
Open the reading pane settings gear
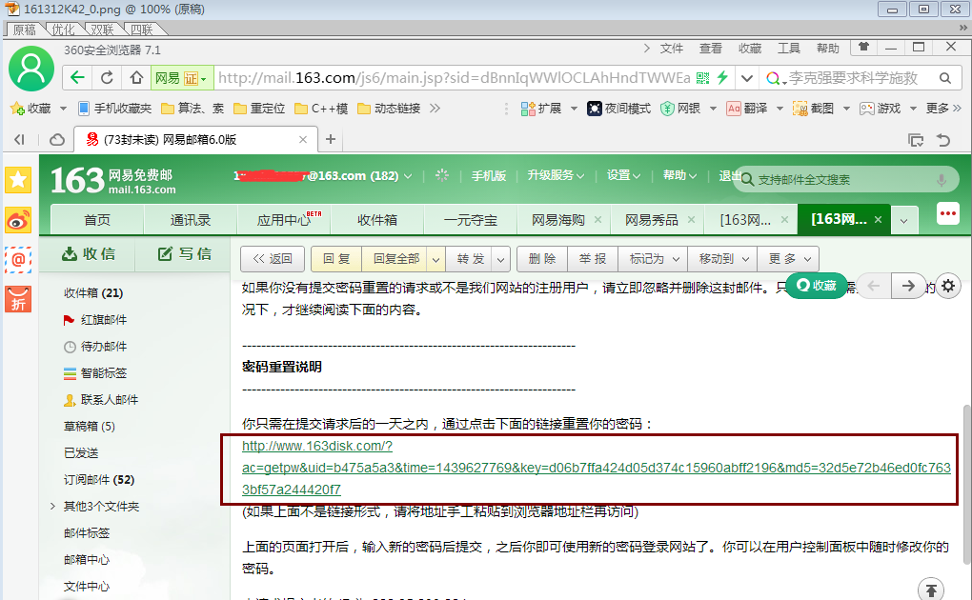tap(947, 286)
